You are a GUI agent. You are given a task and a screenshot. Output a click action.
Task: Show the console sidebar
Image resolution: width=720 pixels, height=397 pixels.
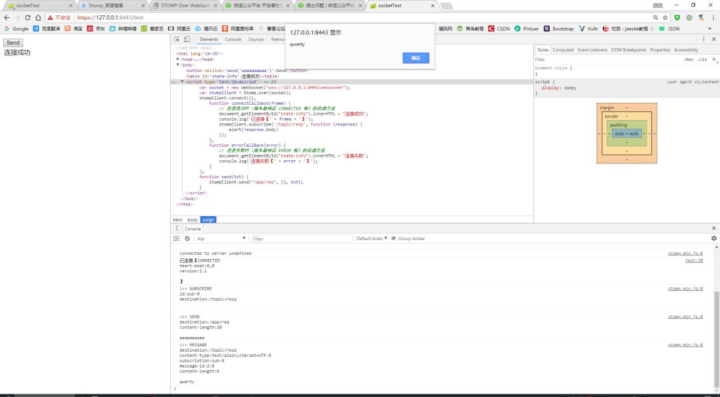tap(176, 238)
